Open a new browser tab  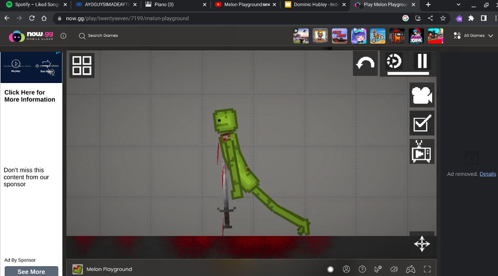click(428, 5)
